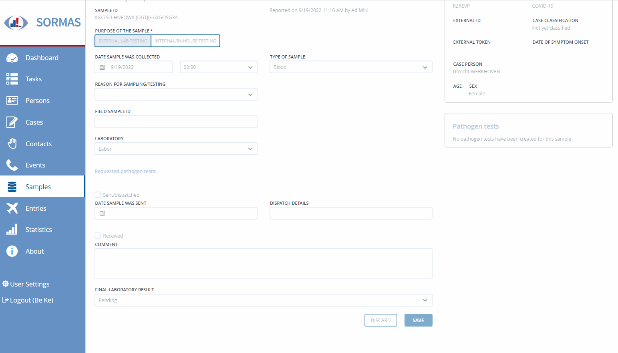Click the Pathogen tests heading

pyautogui.click(x=476, y=126)
